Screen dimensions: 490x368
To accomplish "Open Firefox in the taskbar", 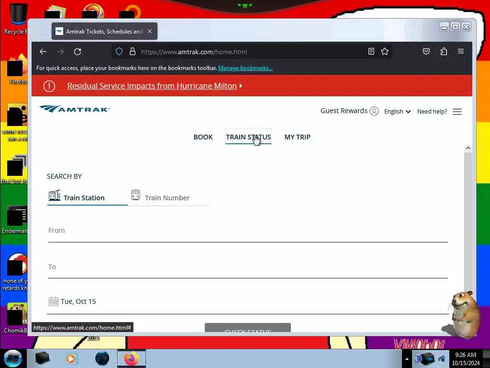I will pyautogui.click(x=132, y=358).
